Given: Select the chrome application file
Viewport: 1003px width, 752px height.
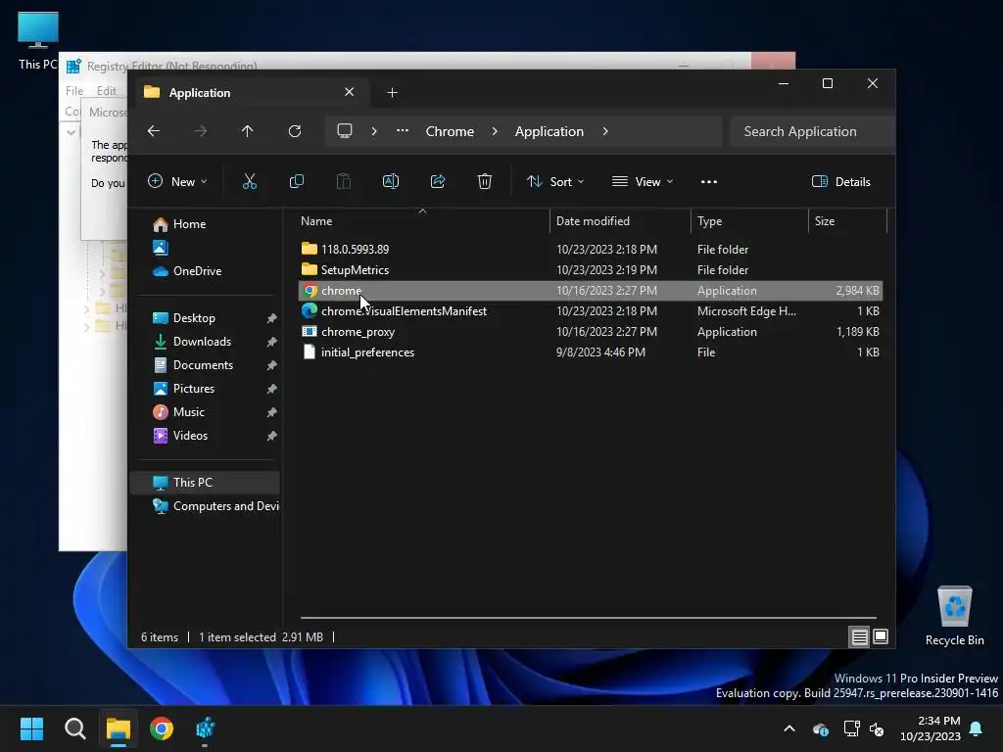Looking at the screenshot, I should [591, 290].
